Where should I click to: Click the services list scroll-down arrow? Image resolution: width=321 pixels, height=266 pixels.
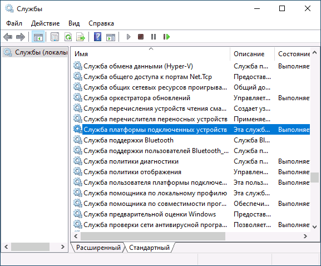tap(315, 227)
